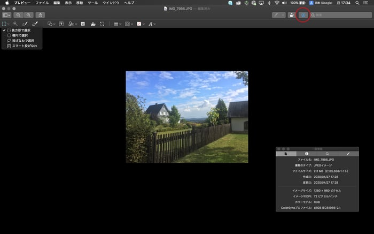The width and height of the screenshot is (374, 234).
Task: Click the Text tool icon
Action: 61,24
